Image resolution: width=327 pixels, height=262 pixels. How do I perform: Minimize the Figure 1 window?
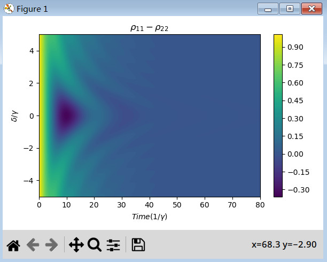267,9
